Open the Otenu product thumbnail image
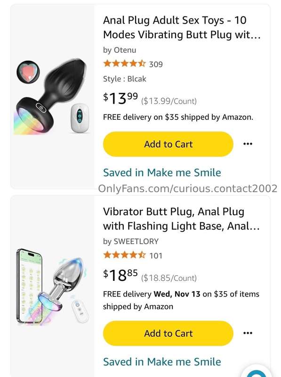Image resolution: width=281 pixels, height=377 pixels. point(52,96)
